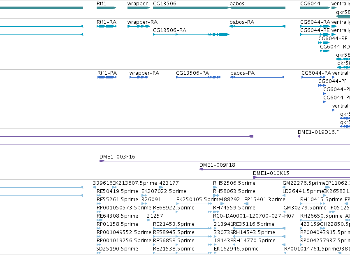This screenshot has width=350, height=255.
Task: Click the 21257 EST feature
Action: coord(148,221)
